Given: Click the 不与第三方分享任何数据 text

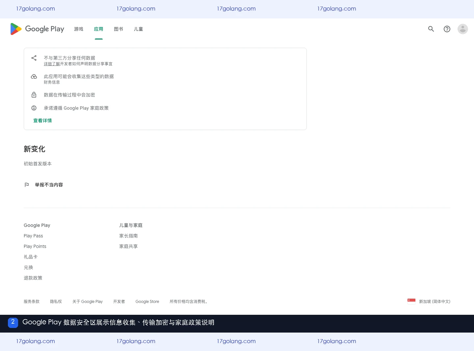Looking at the screenshot, I should 69,58.
